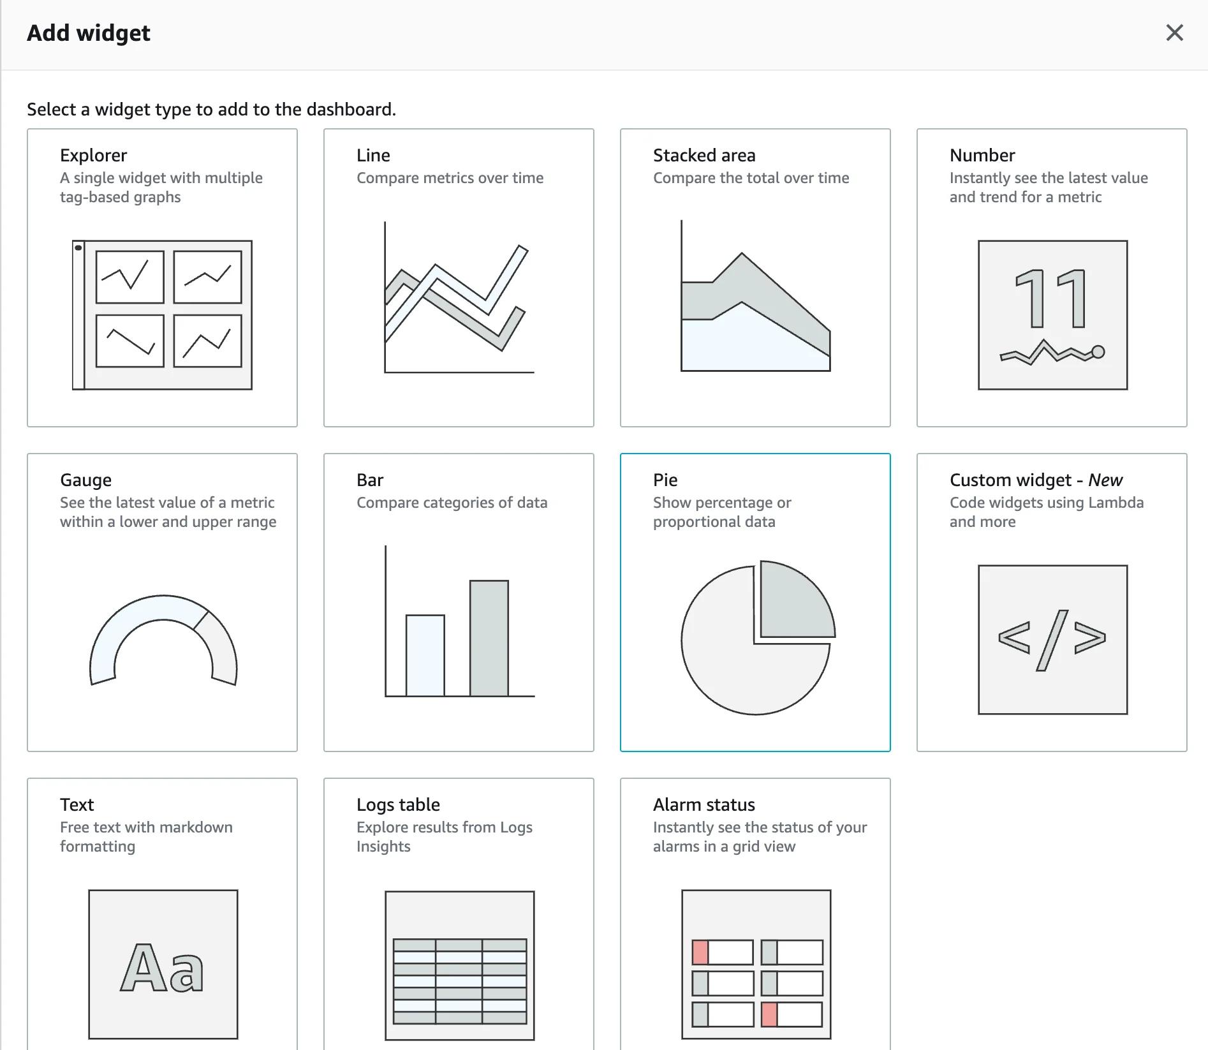
Task: Click the Custom widget code icon
Action: 1052,638
